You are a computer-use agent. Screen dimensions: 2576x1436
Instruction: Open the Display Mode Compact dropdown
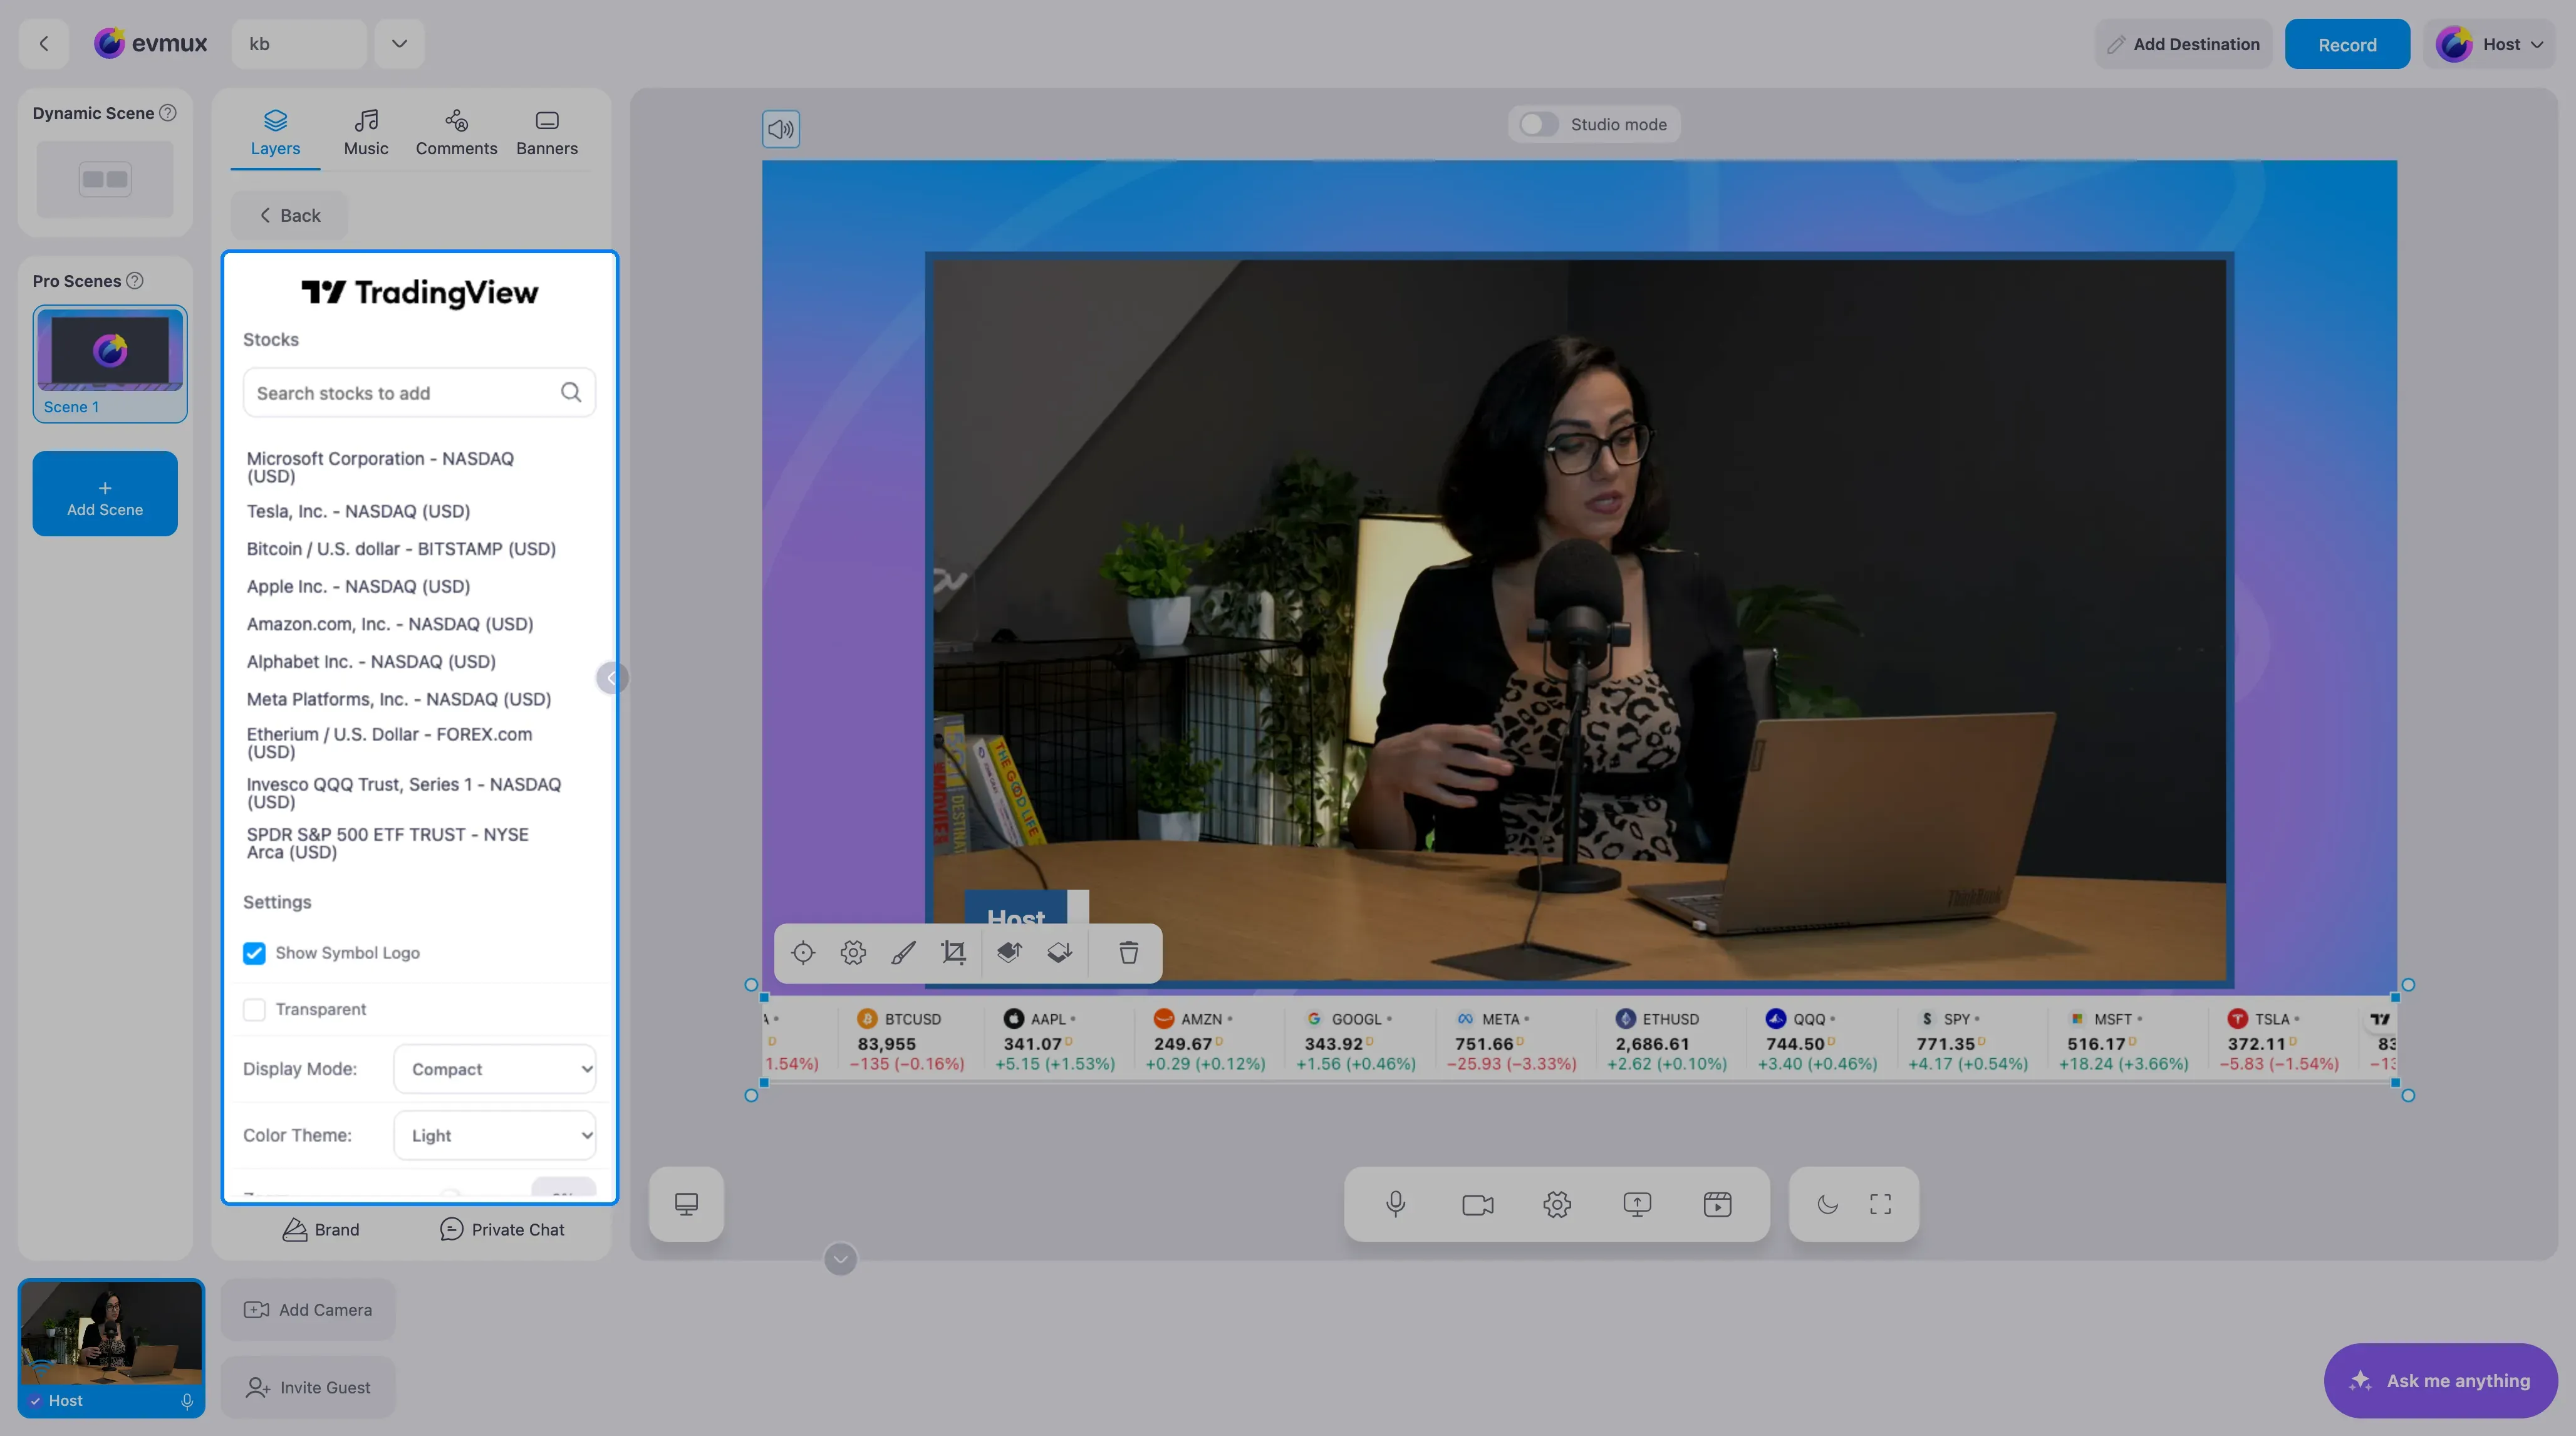coord(495,1069)
